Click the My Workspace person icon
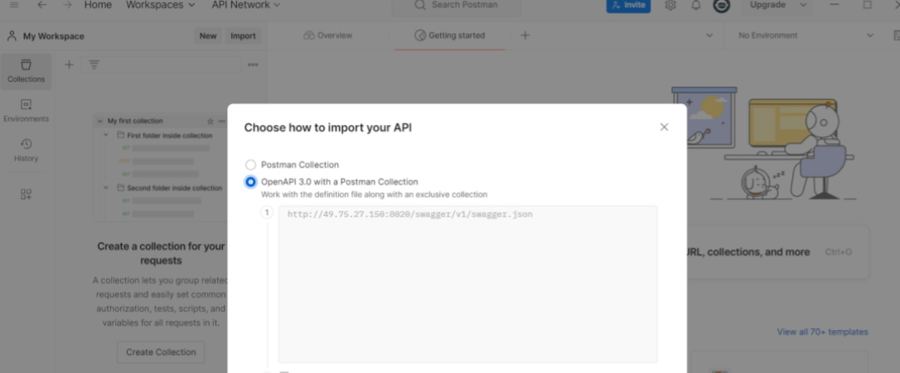Image resolution: width=900 pixels, height=373 pixels. click(12, 36)
